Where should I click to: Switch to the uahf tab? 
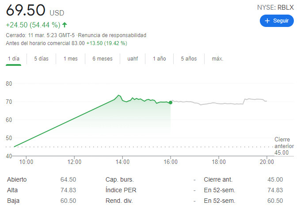coord(133,59)
